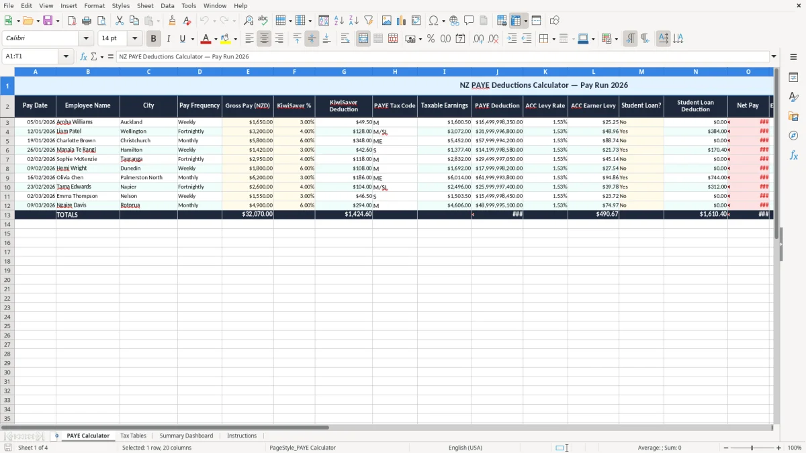
Task: Open the Data menu
Action: pos(167,5)
